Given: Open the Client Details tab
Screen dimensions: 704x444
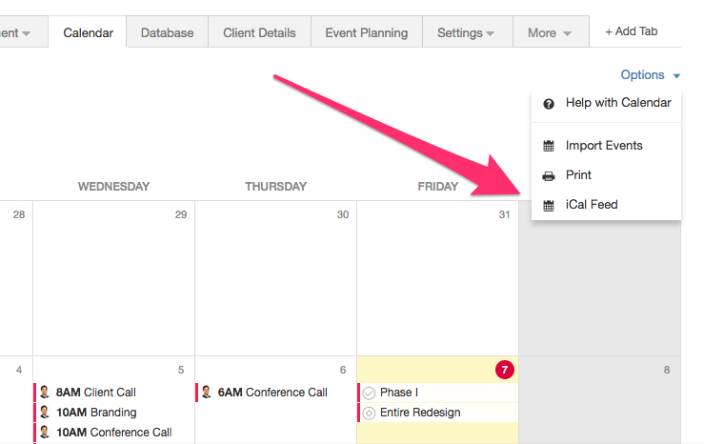Looking at the screenshot, I should tap(259, 32).
